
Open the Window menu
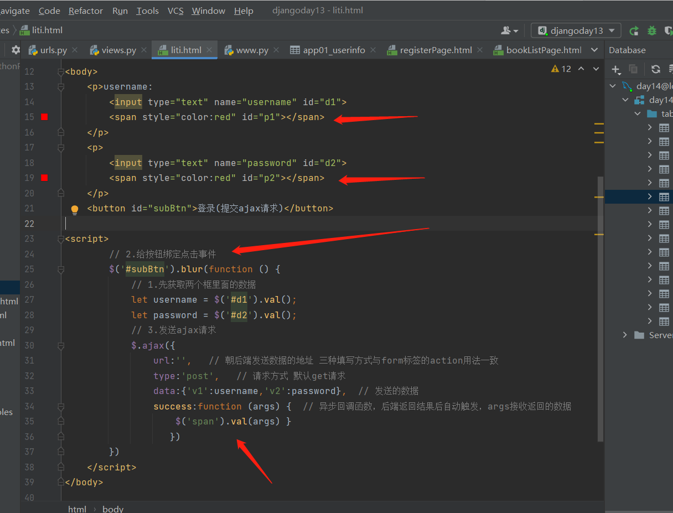(x=209, y=11)
